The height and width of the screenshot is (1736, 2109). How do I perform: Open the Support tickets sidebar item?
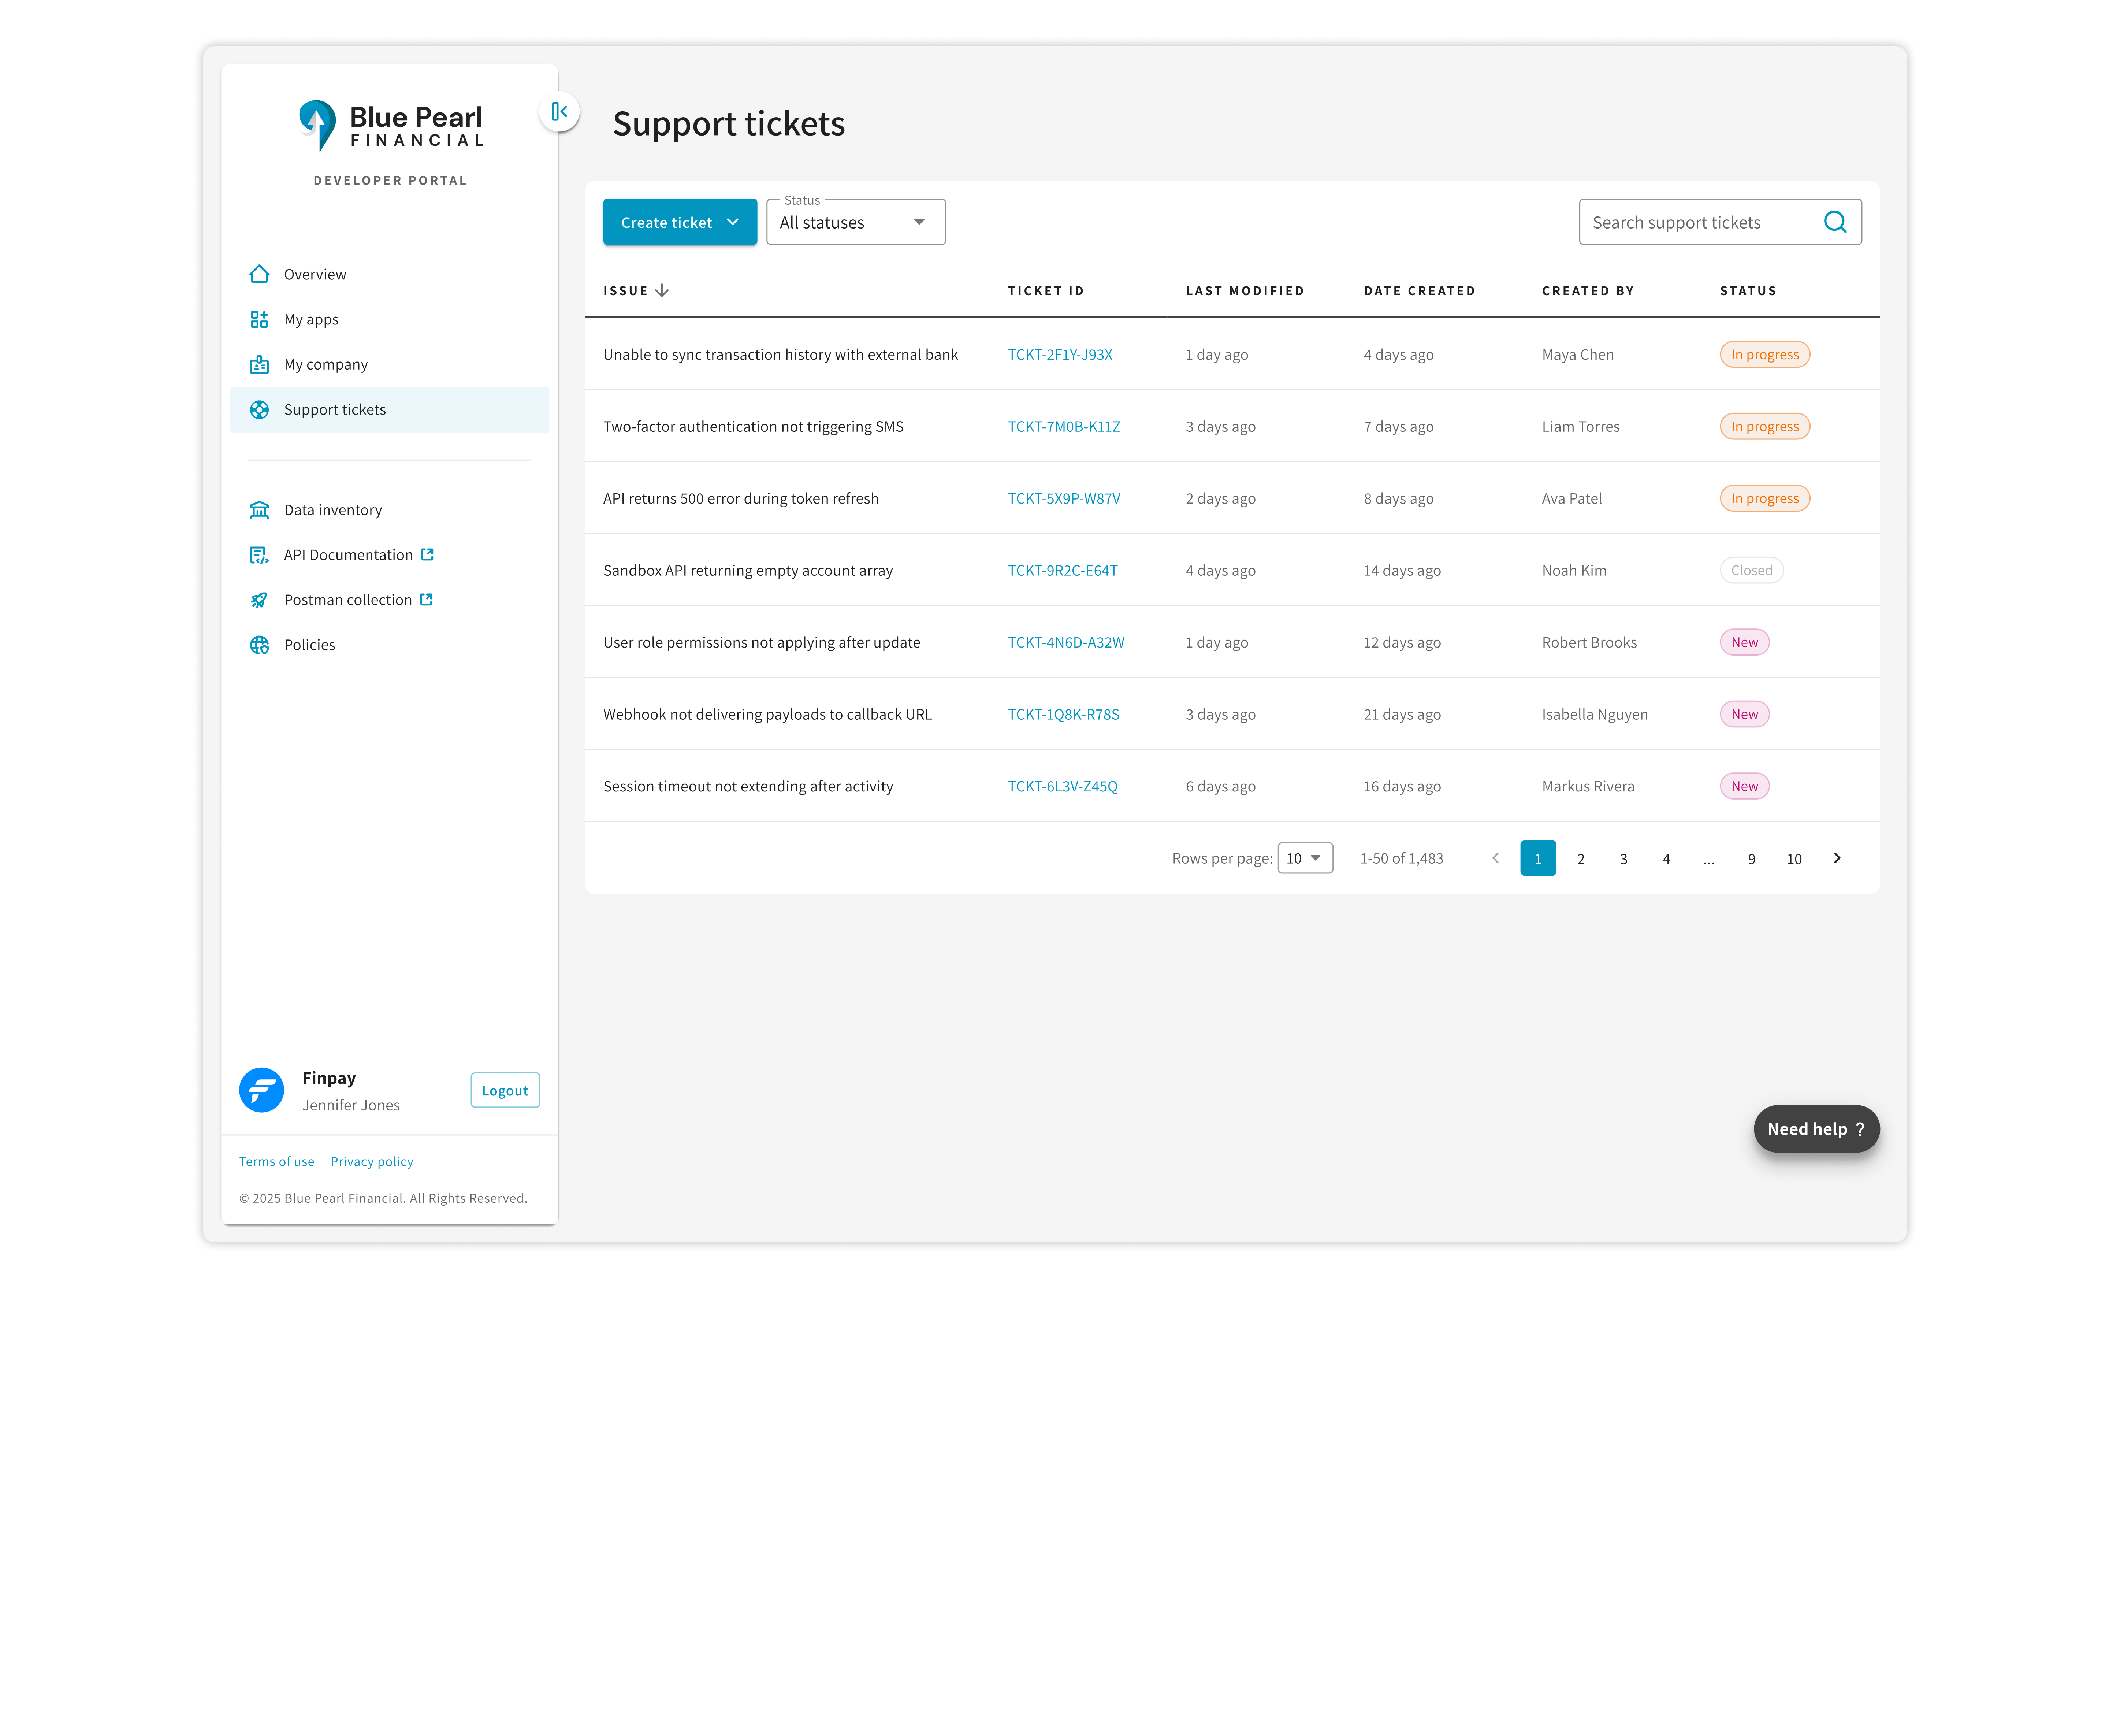click(335, 410)
